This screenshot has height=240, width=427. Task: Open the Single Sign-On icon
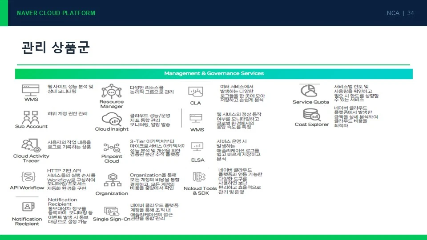[x=112, y=211]
